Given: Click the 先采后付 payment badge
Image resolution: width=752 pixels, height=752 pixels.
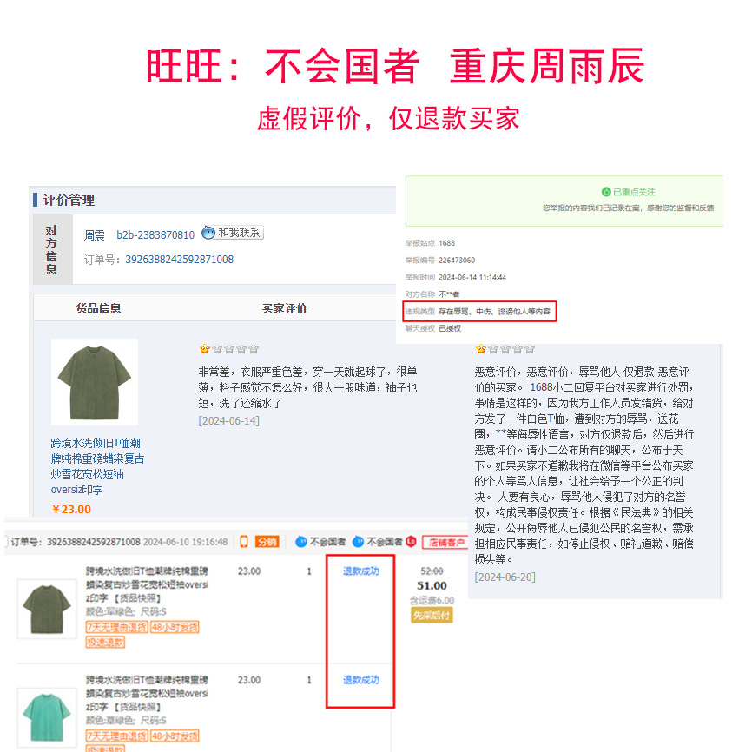Looking at the screenshot, I should click(x=432, y=616).
